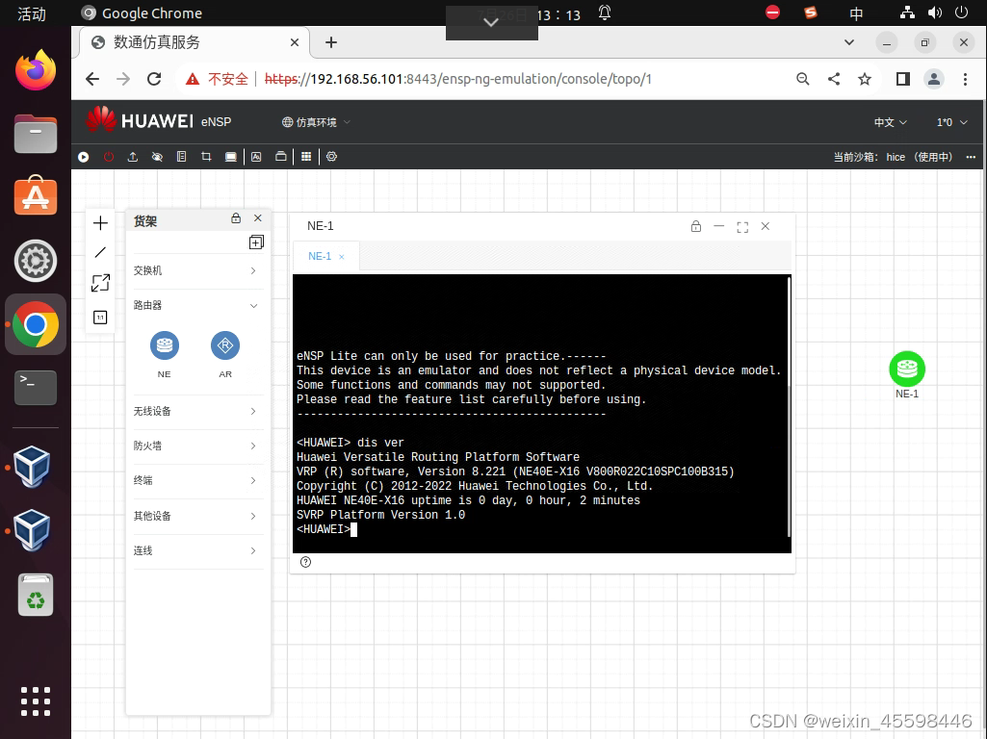This screenshot has height=739, width=987.
Task: Open Ubuntu Software from dock
Action: 36,195
